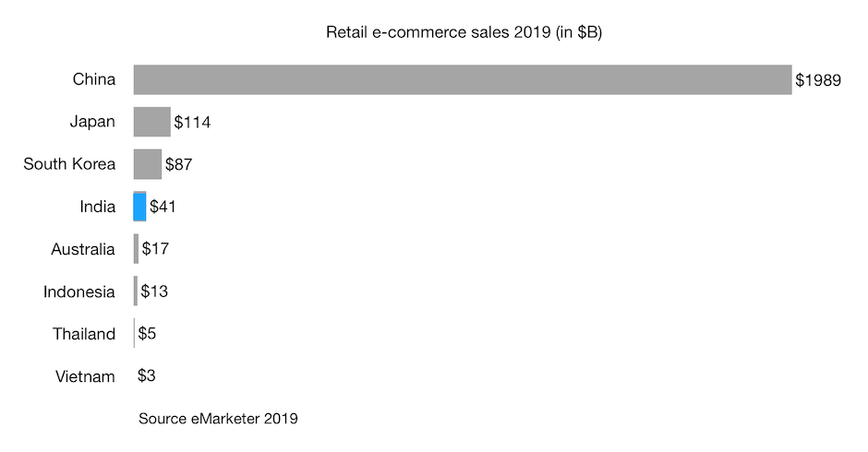Click the Source eMarketer 2019 text
This screenshot has height=452, width=868.
[218, 418]
